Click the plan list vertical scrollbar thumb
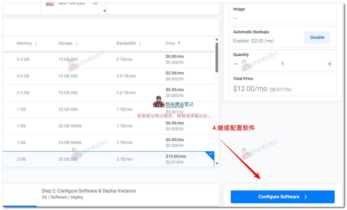 (x=217, y=57)
